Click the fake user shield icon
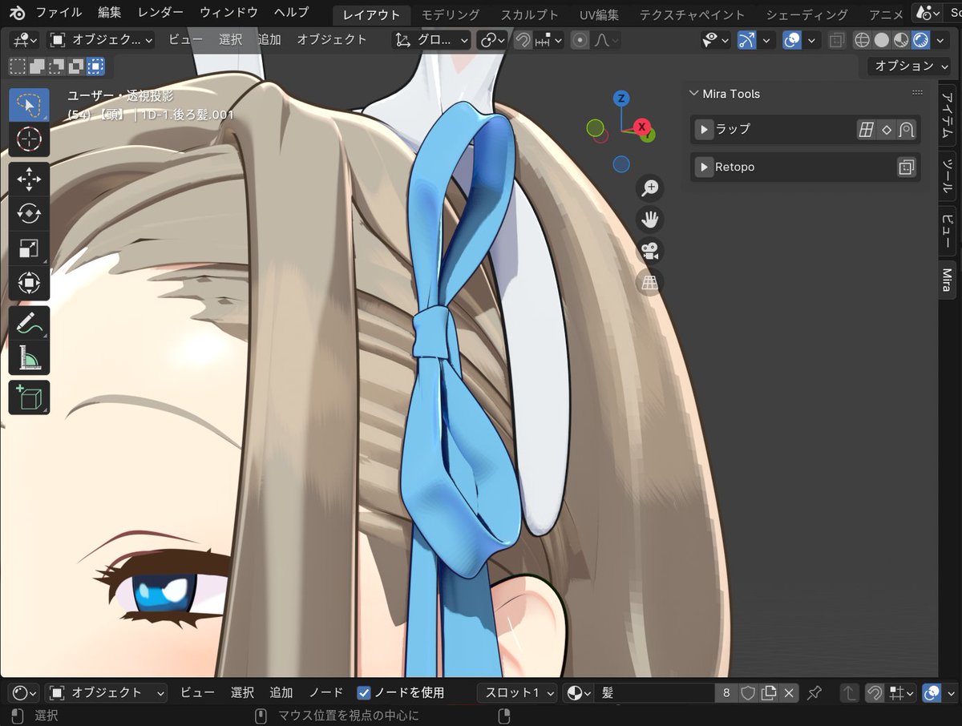Screen dimensions: 962x726 (748, 692)
